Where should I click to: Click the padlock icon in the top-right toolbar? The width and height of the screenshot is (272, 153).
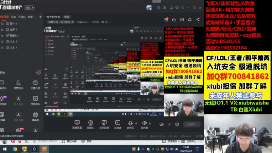point(174,19)
